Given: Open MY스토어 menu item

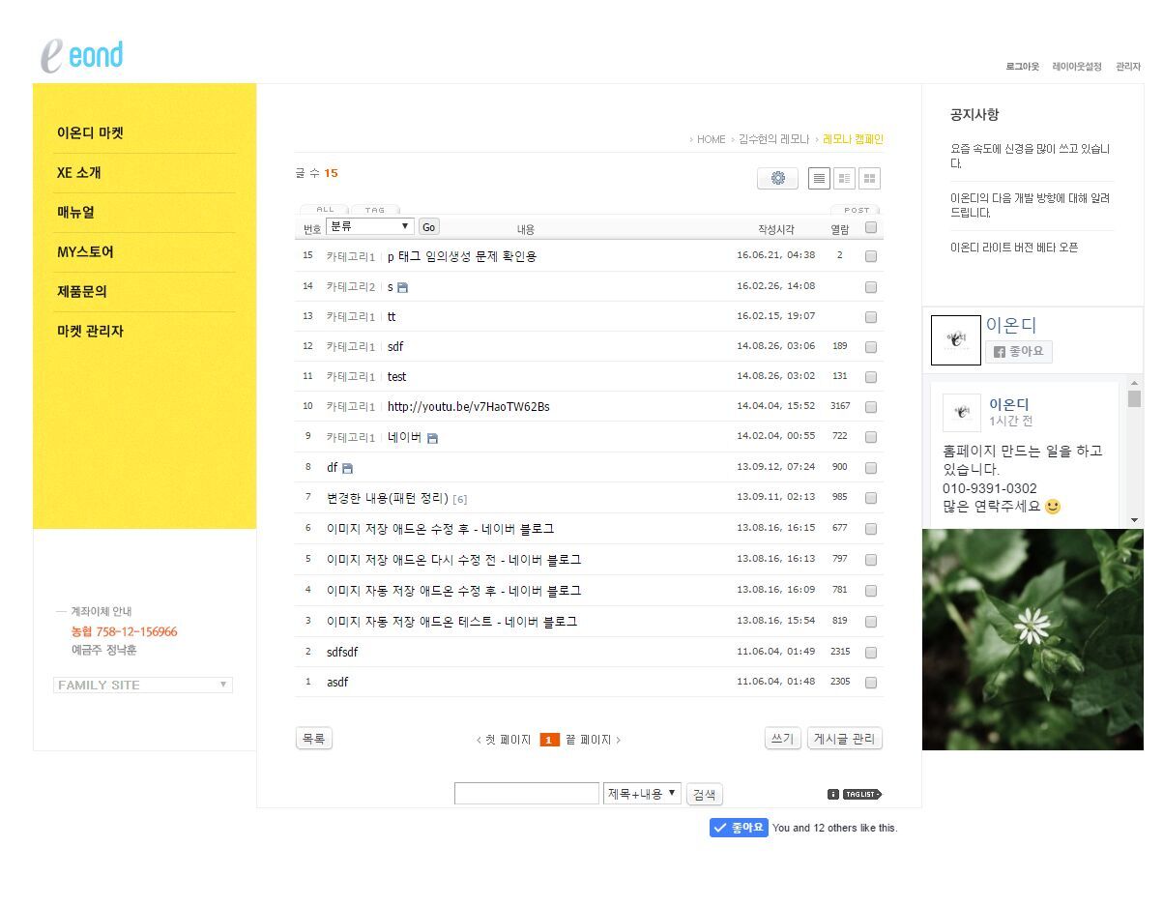Looking at the screenshot, I should tap(85, 252).
